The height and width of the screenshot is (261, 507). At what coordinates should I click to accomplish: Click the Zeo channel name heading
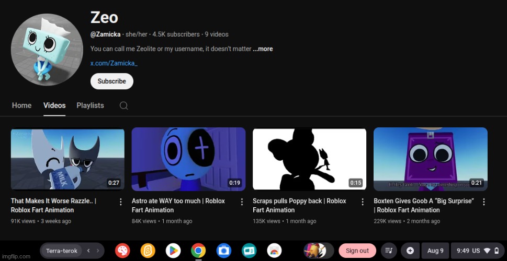(x=104, y=17)
